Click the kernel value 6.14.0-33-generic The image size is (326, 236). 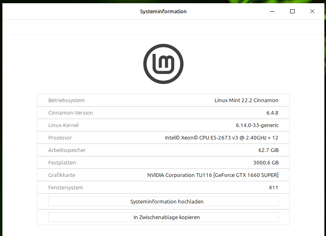click(257, 125)
